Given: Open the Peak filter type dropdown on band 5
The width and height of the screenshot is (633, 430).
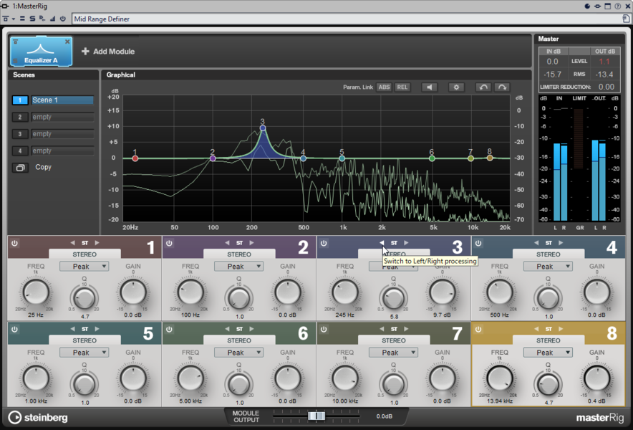Looking at the screenshot, I should click(84, 353).
